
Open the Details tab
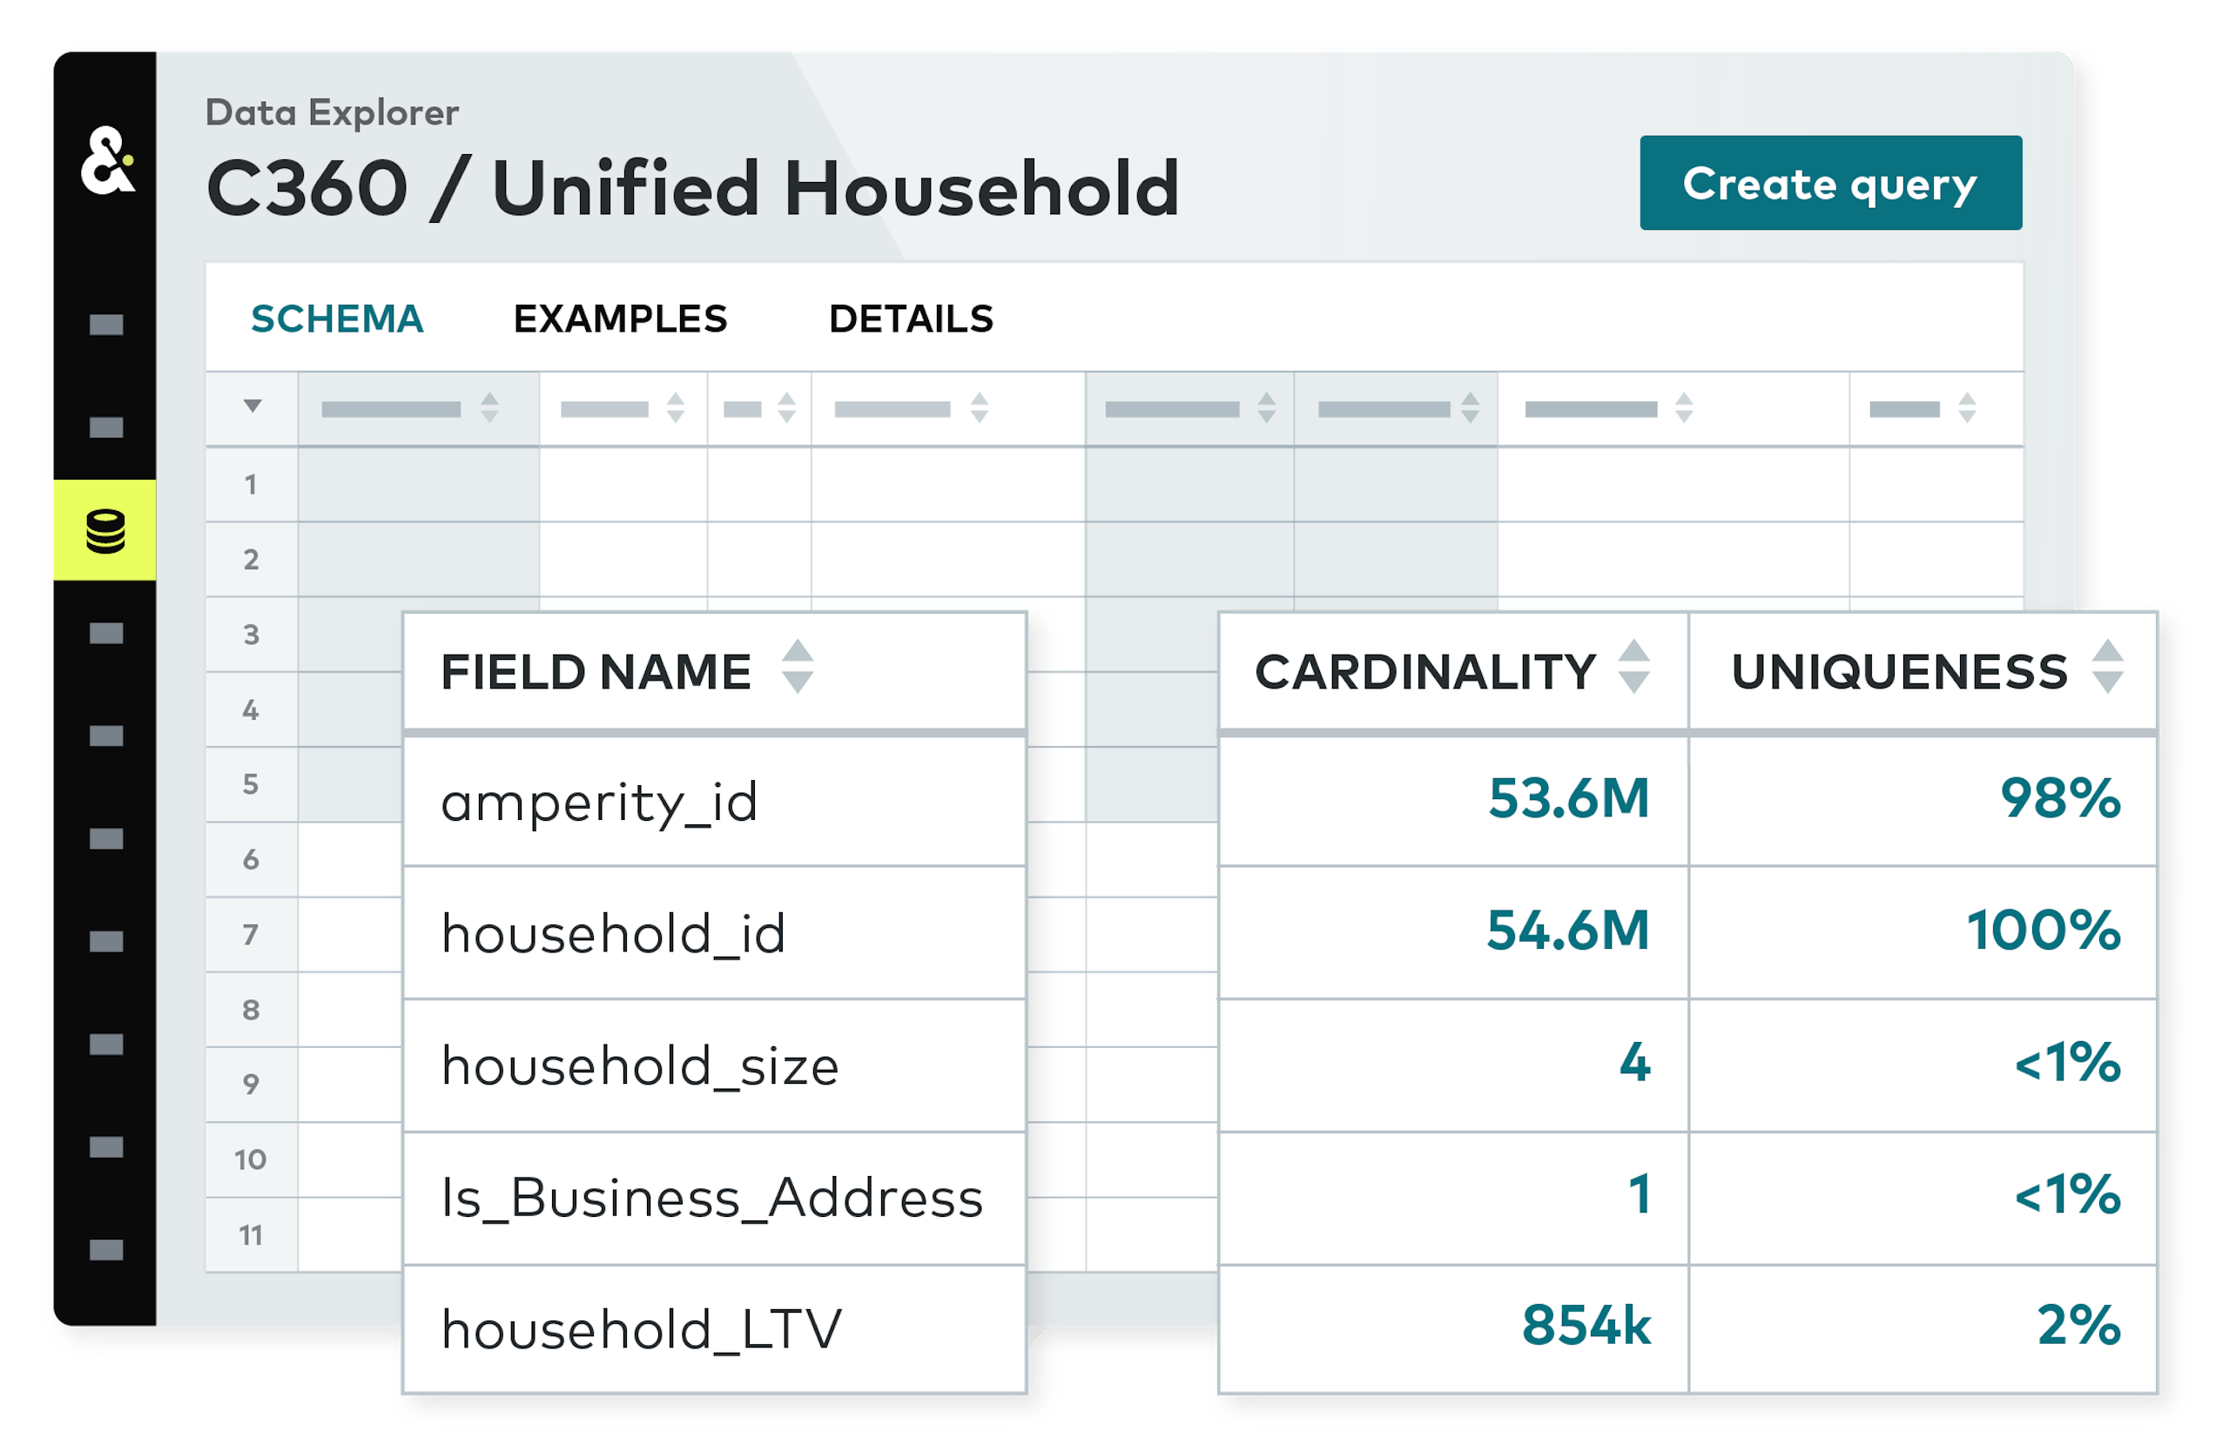[911, 319]
